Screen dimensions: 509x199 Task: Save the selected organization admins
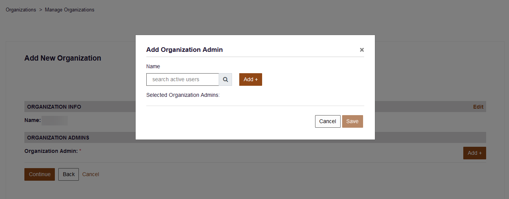(x=352, y=121)
